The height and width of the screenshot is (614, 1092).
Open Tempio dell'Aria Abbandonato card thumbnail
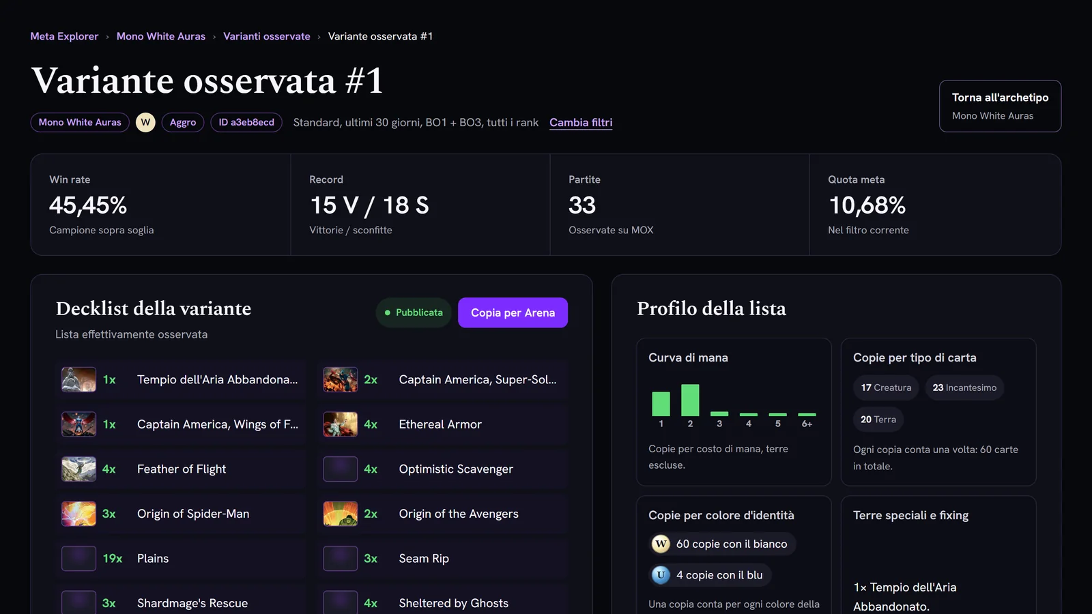pos(78,379)
